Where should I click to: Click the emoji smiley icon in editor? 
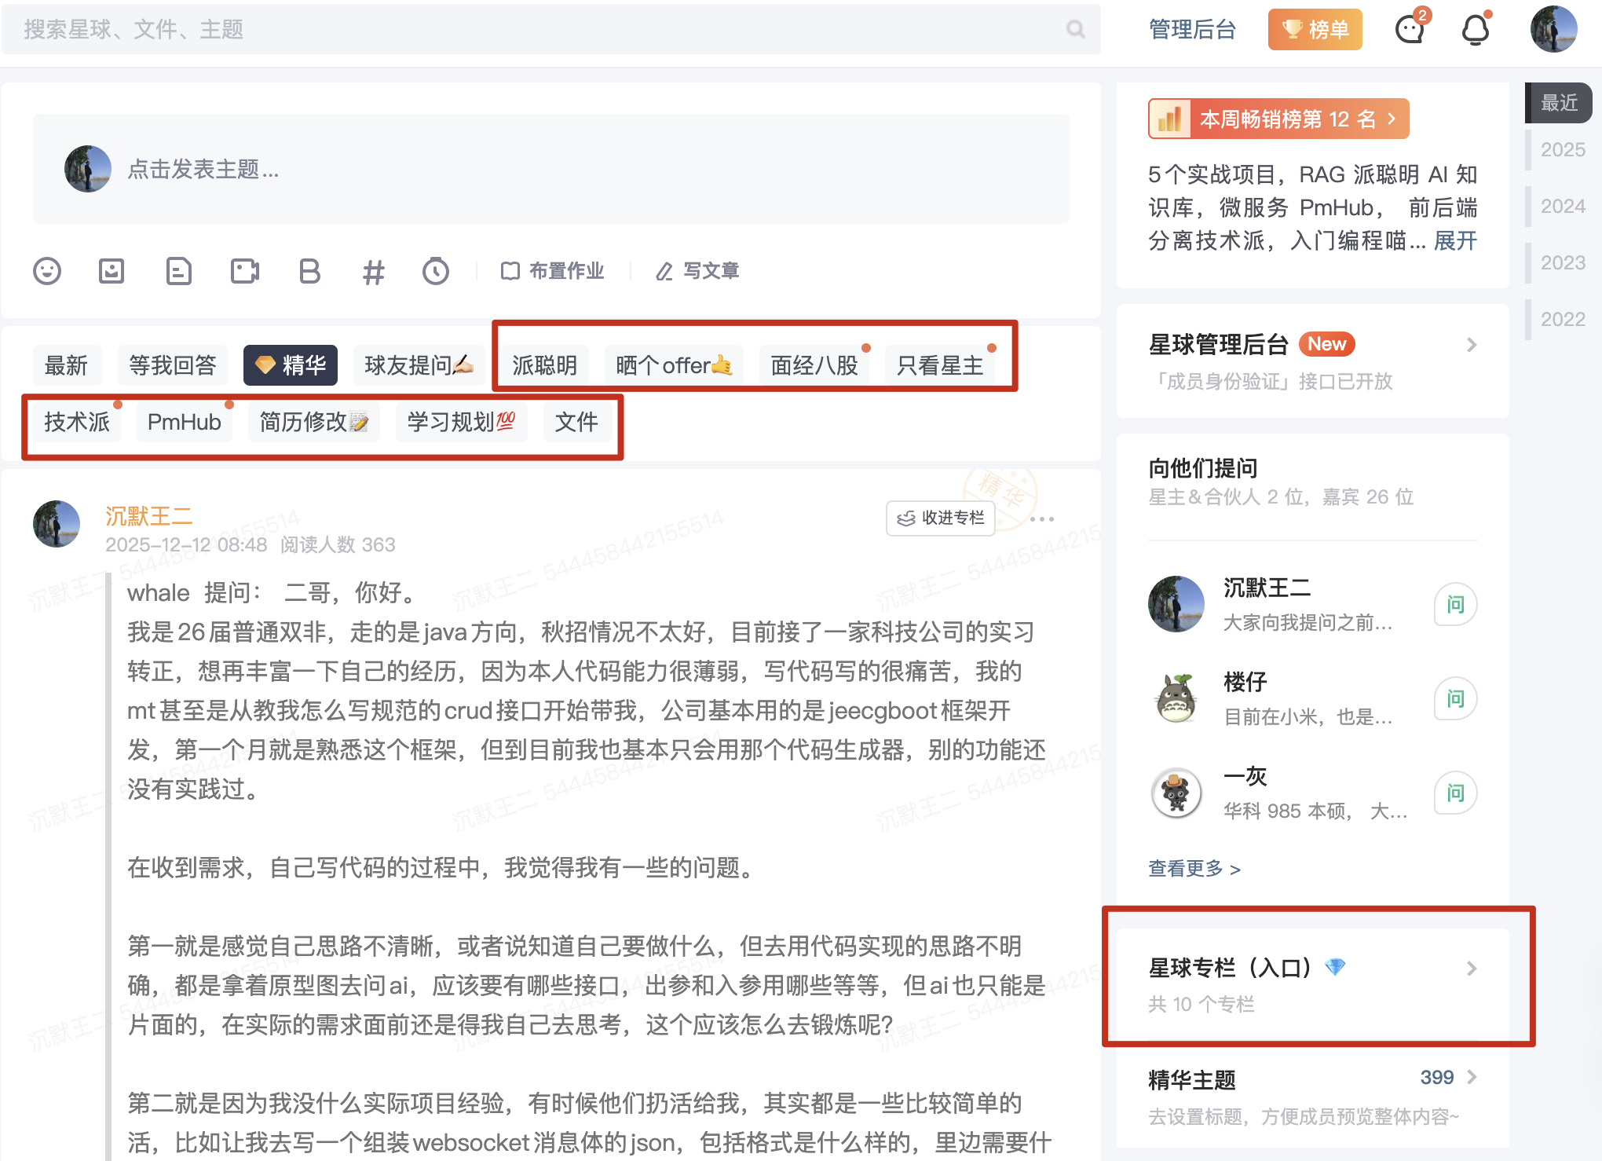tap(47, 271)
